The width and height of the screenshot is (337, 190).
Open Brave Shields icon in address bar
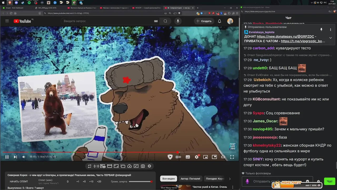click(179, 13)
